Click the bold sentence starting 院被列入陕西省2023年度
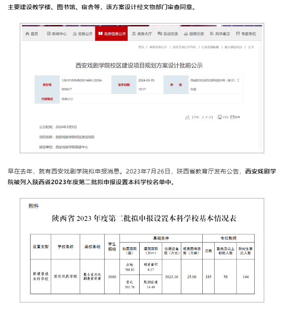Screen dimensions: 284x310 [x=91, y=182]
